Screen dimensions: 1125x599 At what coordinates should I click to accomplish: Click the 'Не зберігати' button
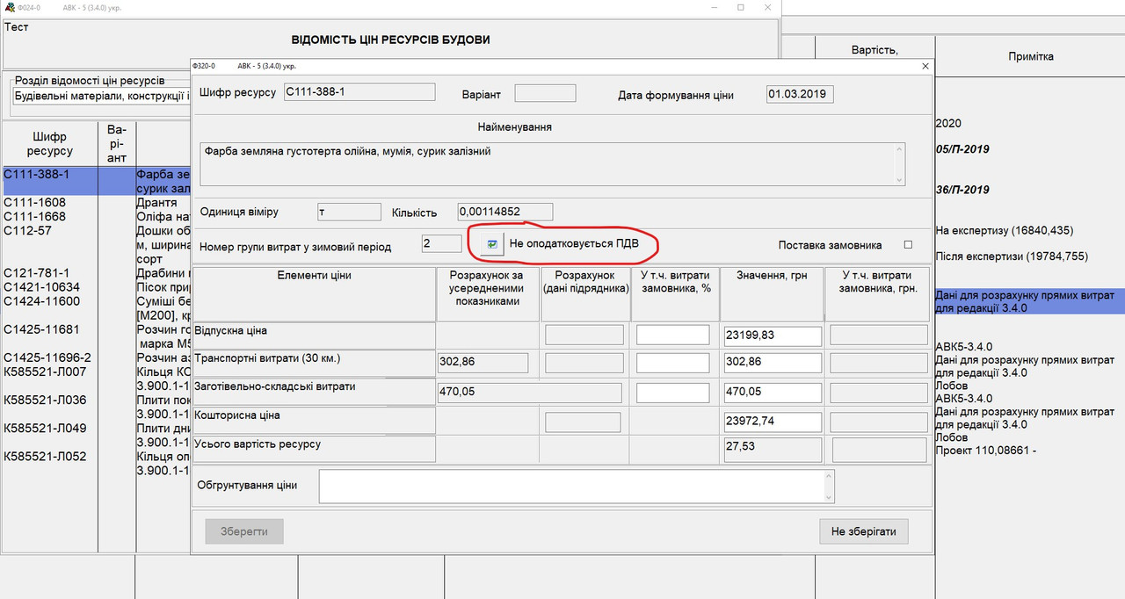coord(863,531)
